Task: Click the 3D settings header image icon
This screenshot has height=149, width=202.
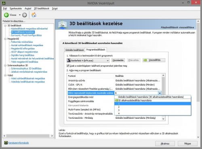Action: [x=63, y=25]
